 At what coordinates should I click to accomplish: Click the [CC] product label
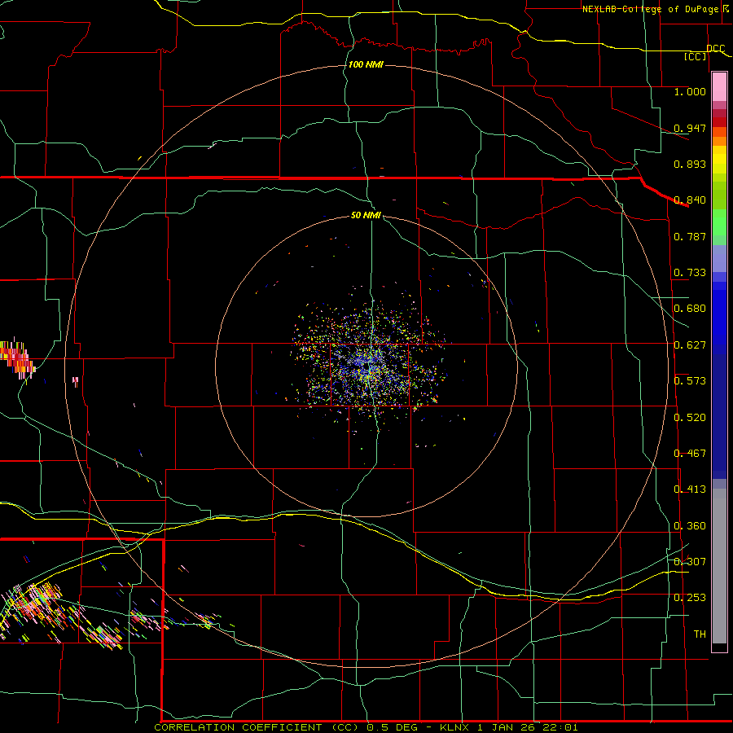pyautogui.click(x=696, y=56)
